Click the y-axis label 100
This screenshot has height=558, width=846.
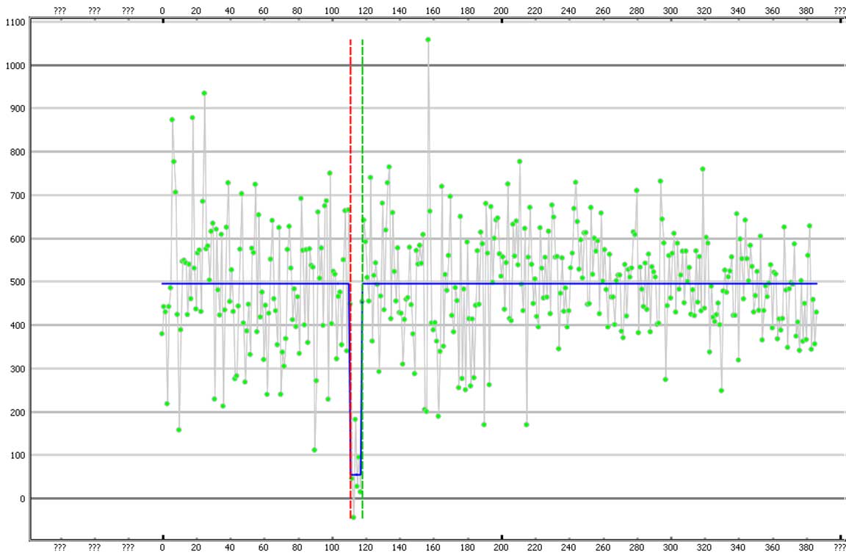click(x=18, y=455)
